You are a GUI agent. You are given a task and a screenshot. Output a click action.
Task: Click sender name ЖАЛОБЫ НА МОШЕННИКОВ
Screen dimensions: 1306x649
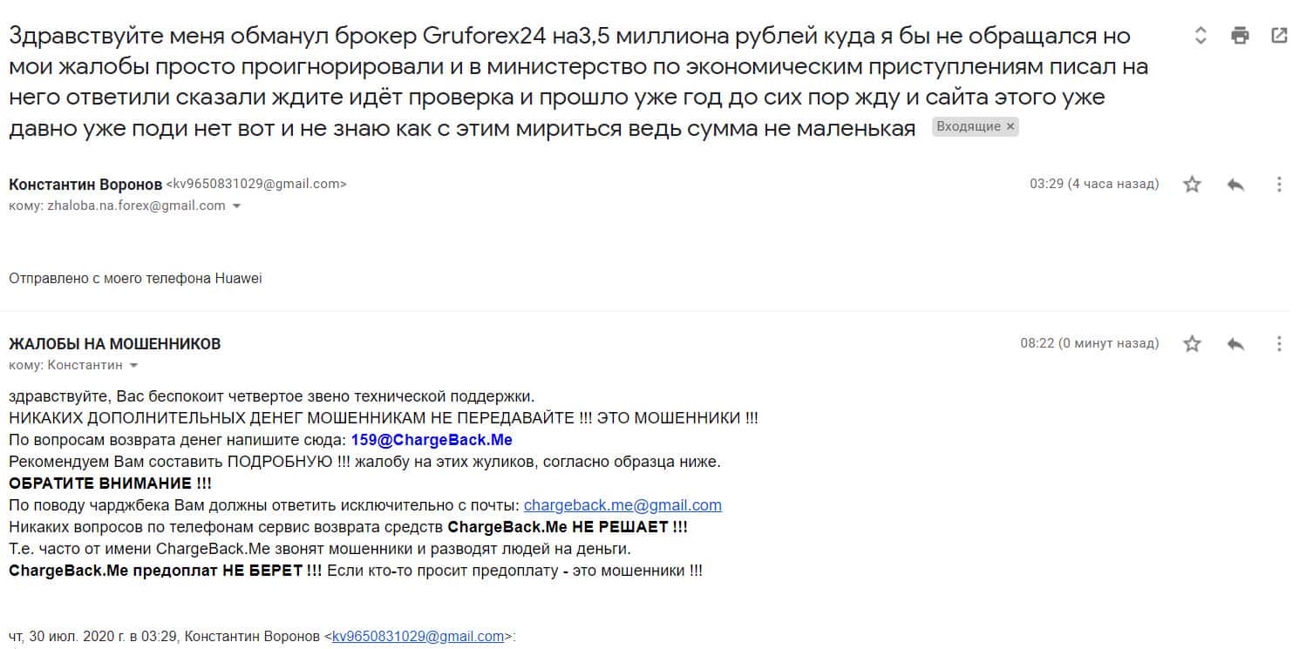(114, 344)
